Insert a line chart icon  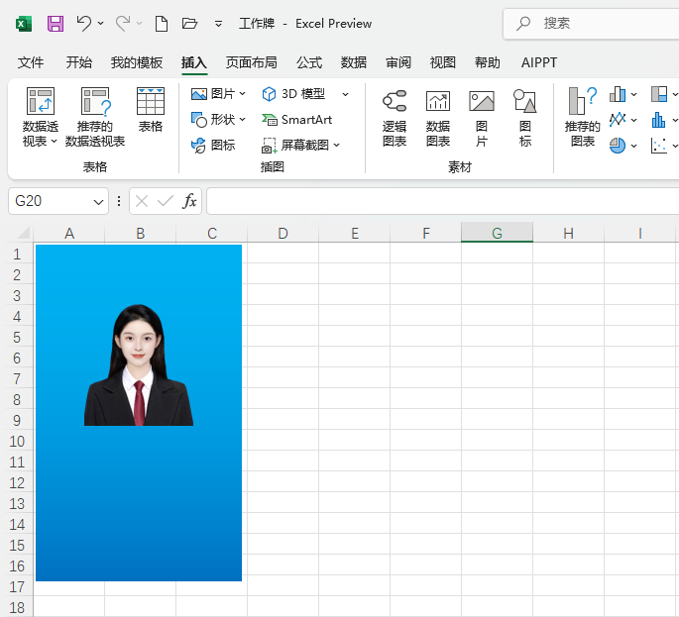[x=618, y=120]
